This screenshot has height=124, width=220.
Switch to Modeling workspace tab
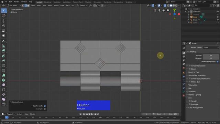pos(47,2)
